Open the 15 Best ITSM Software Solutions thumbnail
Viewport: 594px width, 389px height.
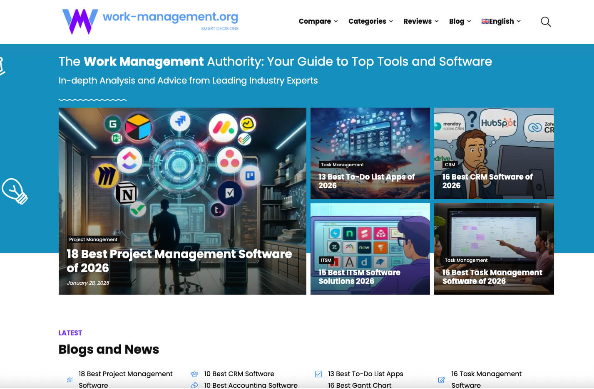370,249
